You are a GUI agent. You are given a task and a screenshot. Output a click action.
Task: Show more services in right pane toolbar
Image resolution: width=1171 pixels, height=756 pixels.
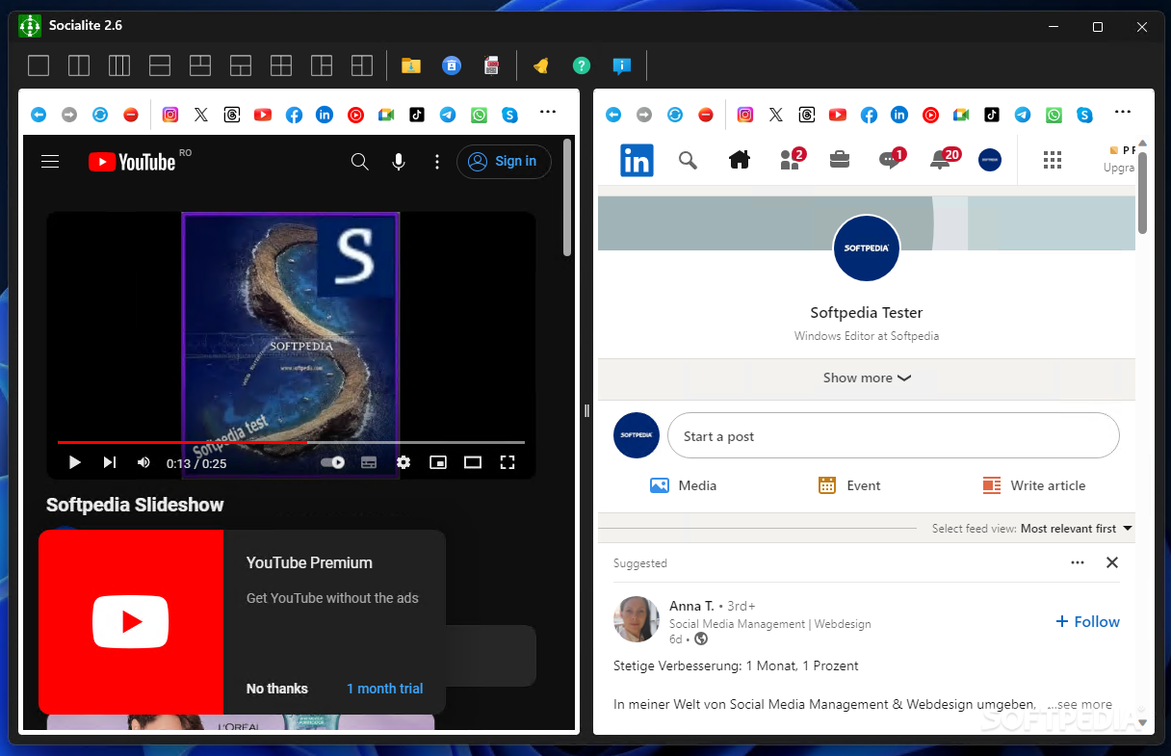coord(1123,113)
